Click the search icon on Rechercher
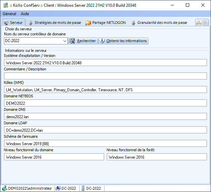This screenshot has width=211, height=192. (72, 41)
